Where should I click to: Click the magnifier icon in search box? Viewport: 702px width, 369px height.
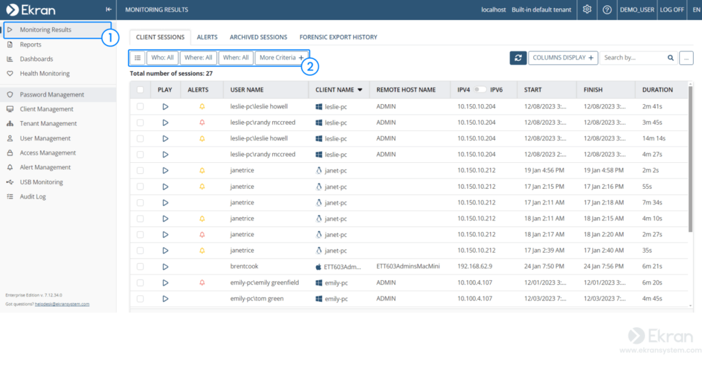coord(670,58)
